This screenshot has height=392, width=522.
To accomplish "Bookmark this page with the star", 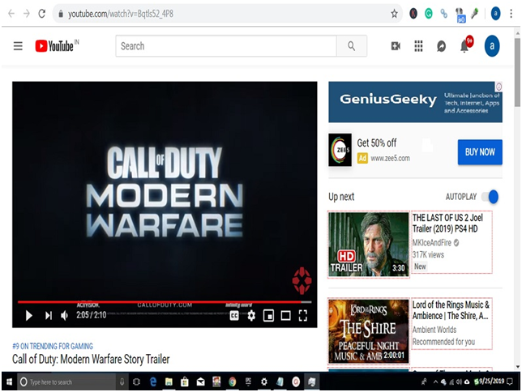I will click(x=394, y=14).
